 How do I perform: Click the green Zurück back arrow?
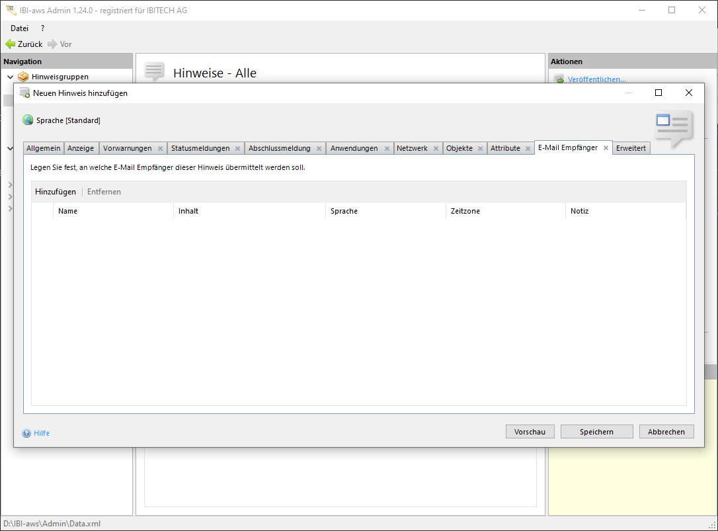click(11, 44)
